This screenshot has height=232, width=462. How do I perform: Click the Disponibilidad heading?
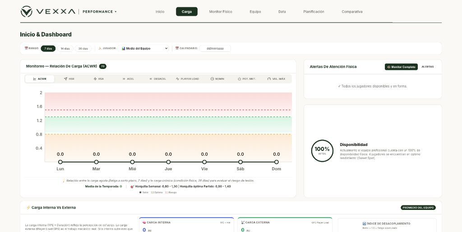[x=354, y=145]
